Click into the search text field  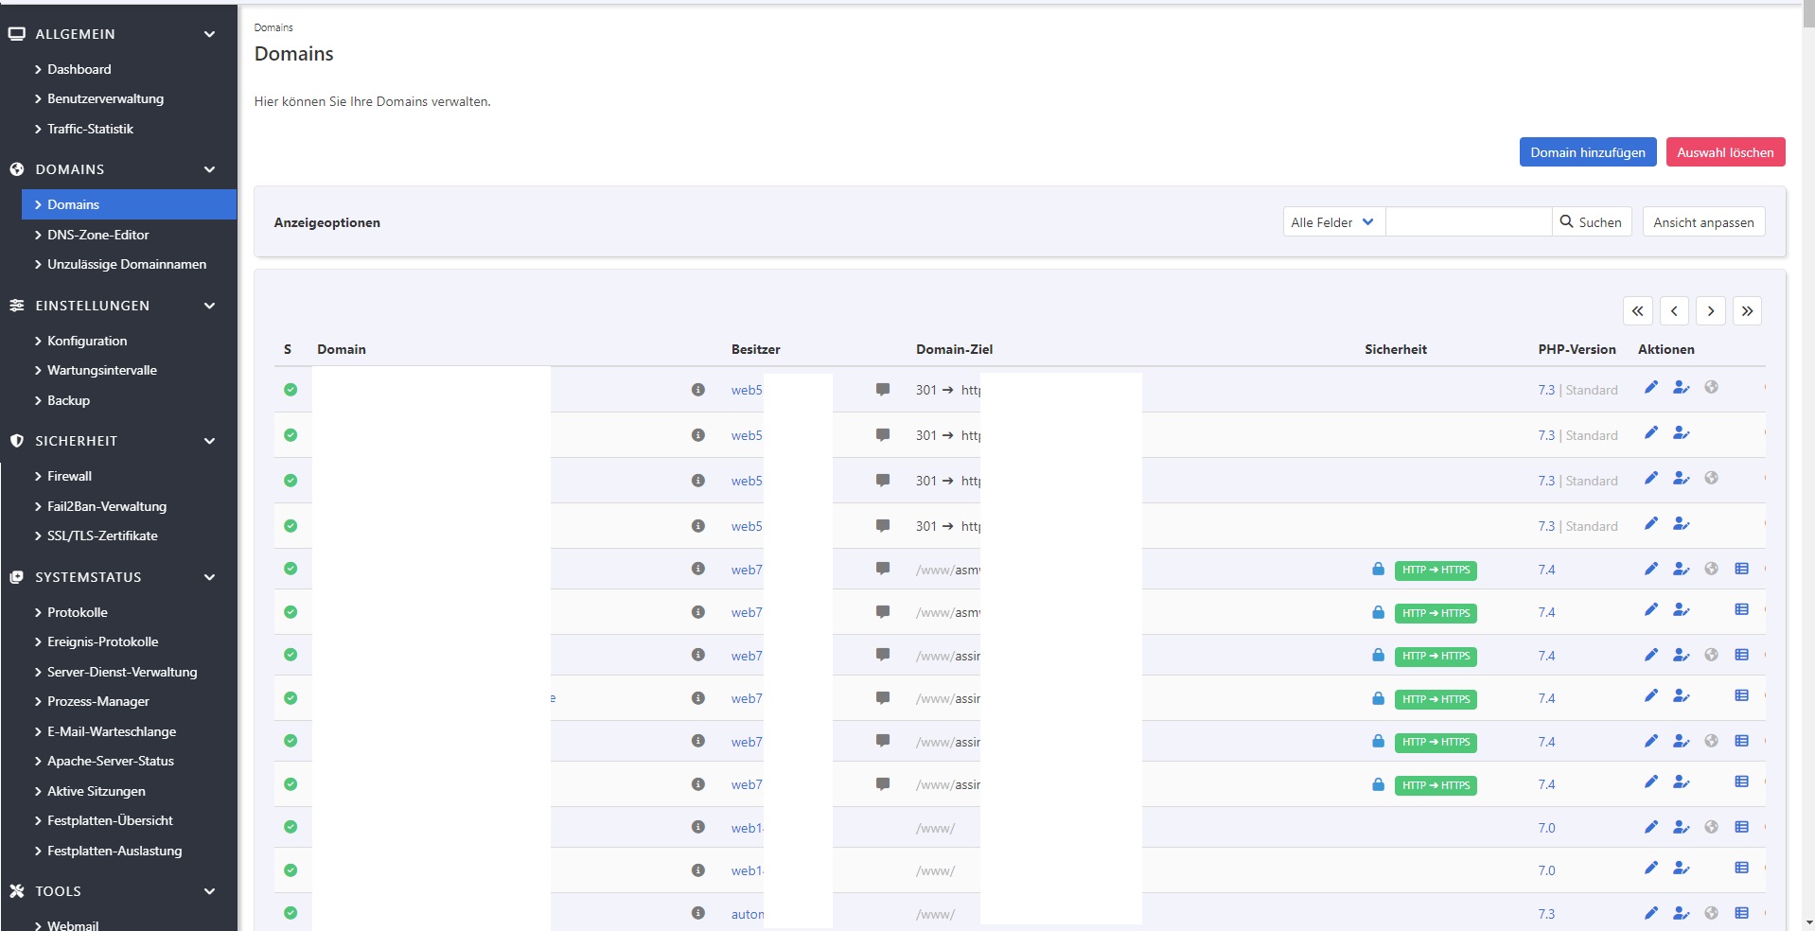click(1468, 222)
